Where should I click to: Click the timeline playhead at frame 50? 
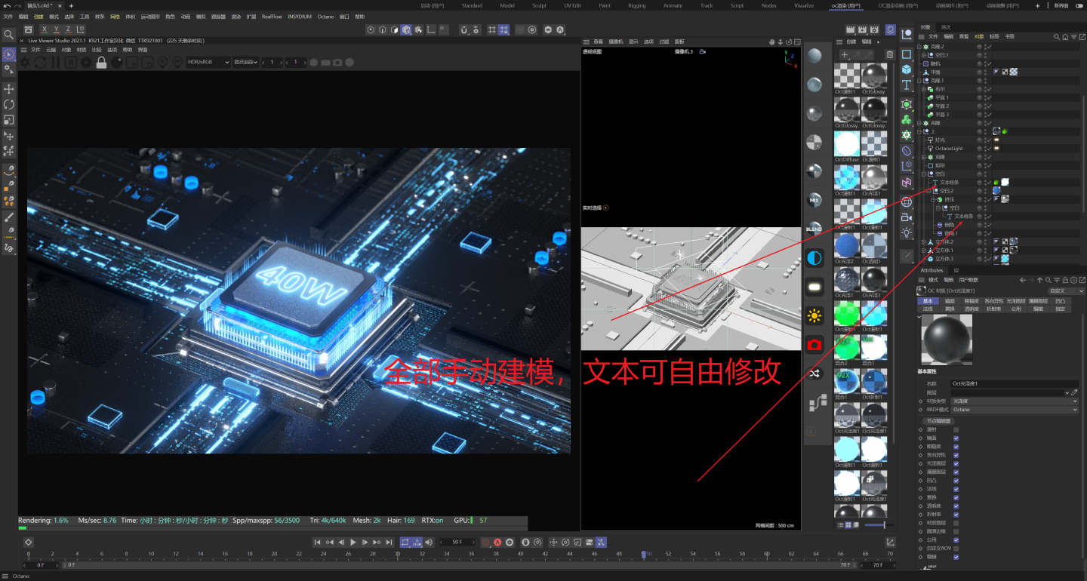pyautogui.click(x=645, y=553)
